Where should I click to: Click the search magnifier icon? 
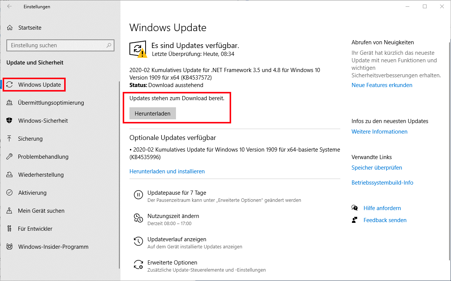point(109,45)
